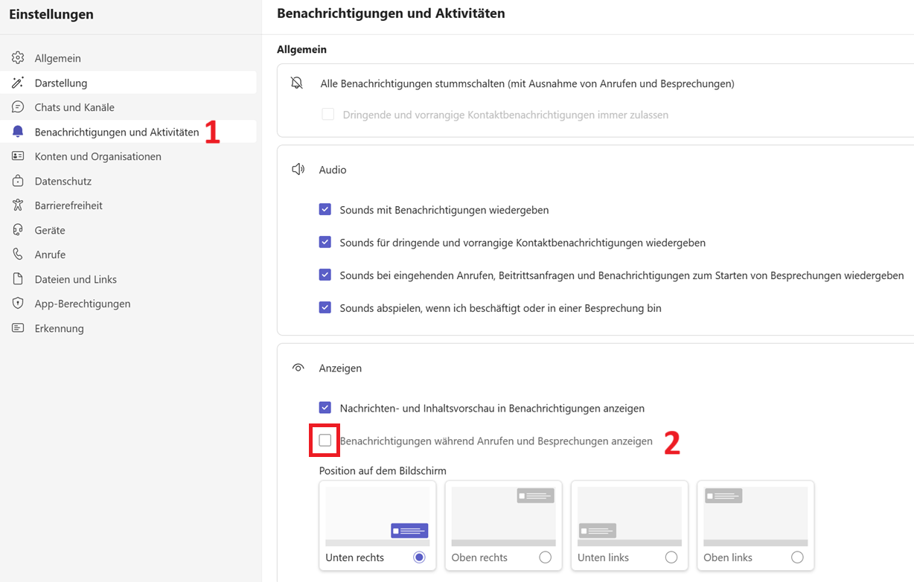914x582 pixels.
Task: Enable Benachrichtigungen während Anrufen und Besprechungen anzeigen
Action: coord(325,441)
